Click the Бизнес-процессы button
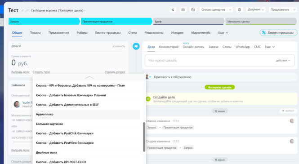The image size is (299, 164). [x=278, y=33]
